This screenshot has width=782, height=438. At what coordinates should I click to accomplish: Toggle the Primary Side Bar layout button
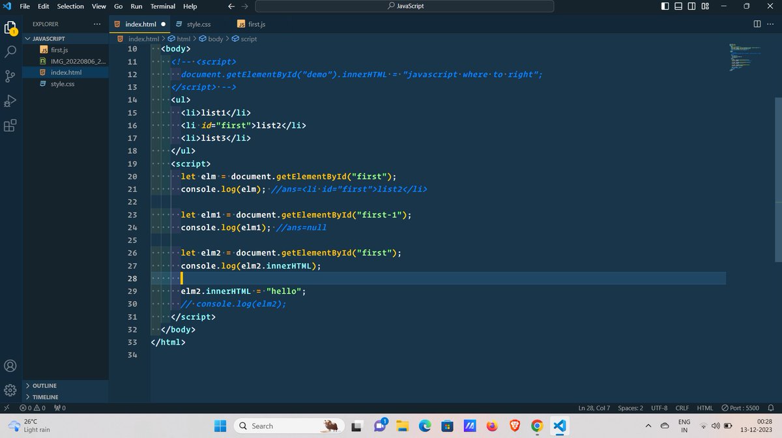665,7
